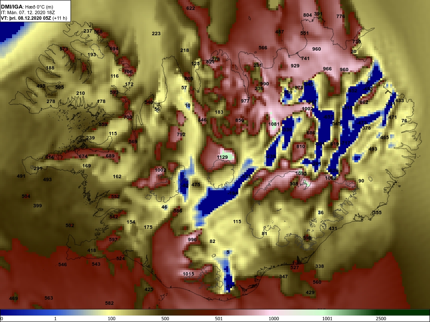Click the map value '804'
Screen dimensions: 430x322
[307, 15]
